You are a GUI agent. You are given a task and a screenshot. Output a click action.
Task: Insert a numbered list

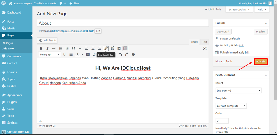coord(67,49)
